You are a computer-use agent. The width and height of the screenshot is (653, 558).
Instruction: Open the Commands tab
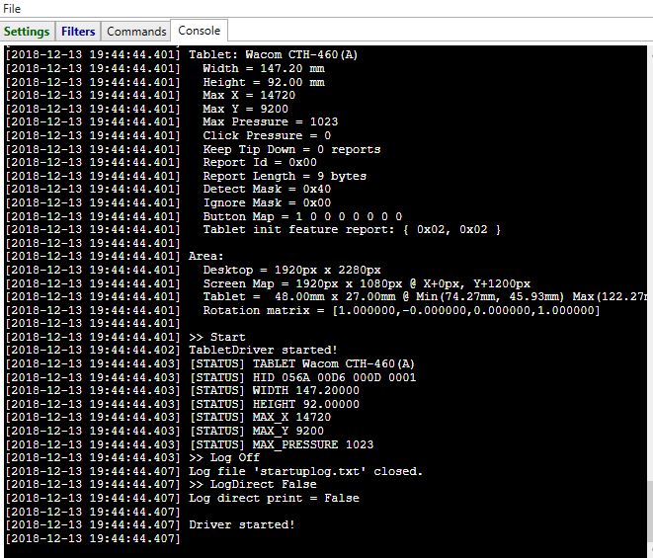(136, 32)
